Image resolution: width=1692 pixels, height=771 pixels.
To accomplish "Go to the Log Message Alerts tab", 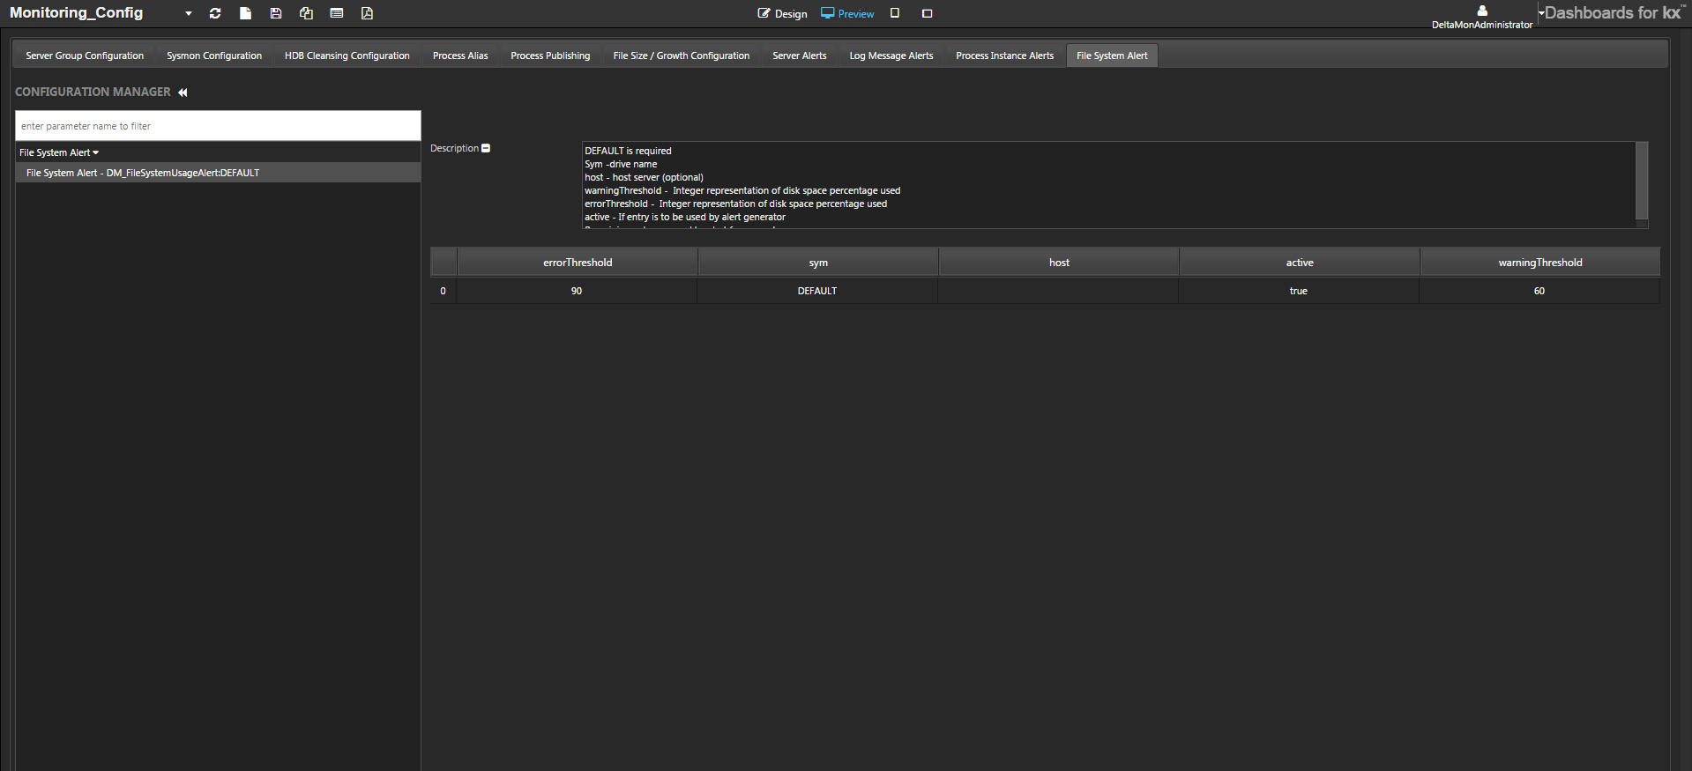I will [891, 56].
